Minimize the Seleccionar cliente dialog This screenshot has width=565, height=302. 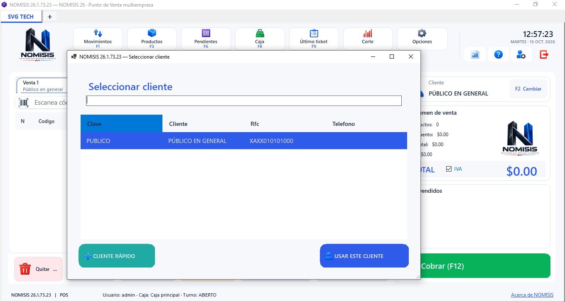pos(373,56)
